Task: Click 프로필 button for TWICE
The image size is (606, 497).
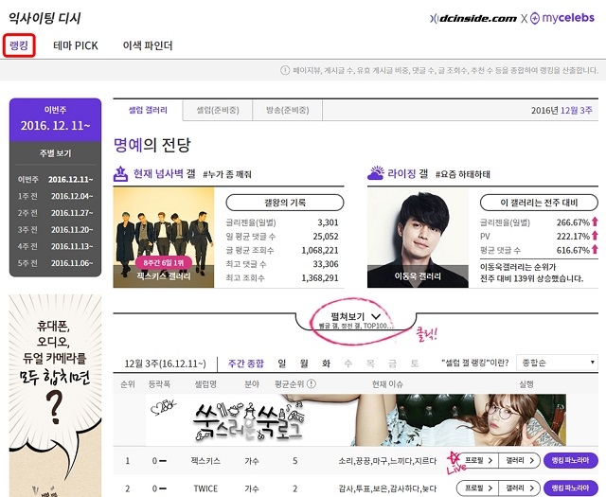Action: pyautogui.click(x=478, y=488)
